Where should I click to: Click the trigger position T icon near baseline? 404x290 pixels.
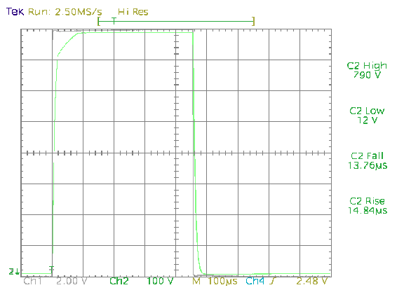[x=52, y=270]
